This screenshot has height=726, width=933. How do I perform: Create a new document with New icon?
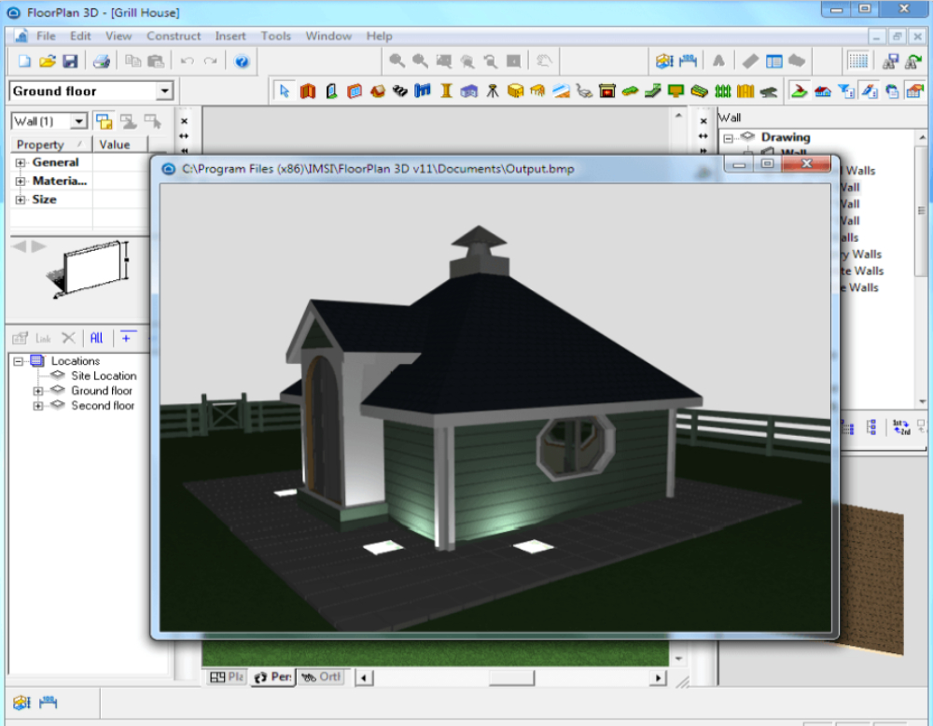(x=24, y=61)
